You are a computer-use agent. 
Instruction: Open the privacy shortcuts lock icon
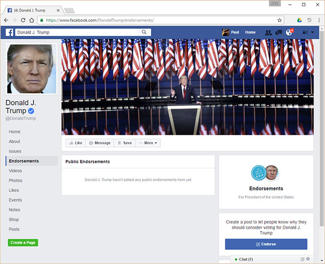pyautogui.click(x=305, y=33)
